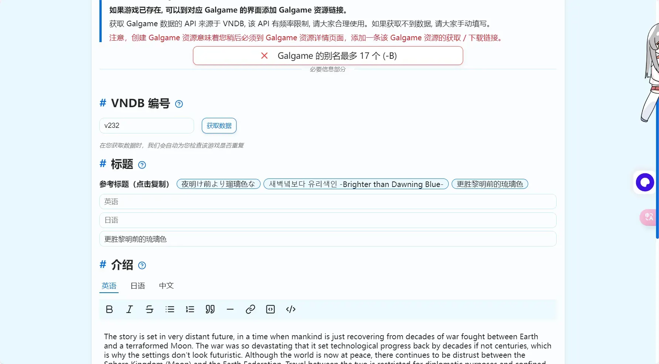Image resolution: width=659 pixels, height=364 pixels.
Task: Click the pink translate floating button
Action: 649,217
